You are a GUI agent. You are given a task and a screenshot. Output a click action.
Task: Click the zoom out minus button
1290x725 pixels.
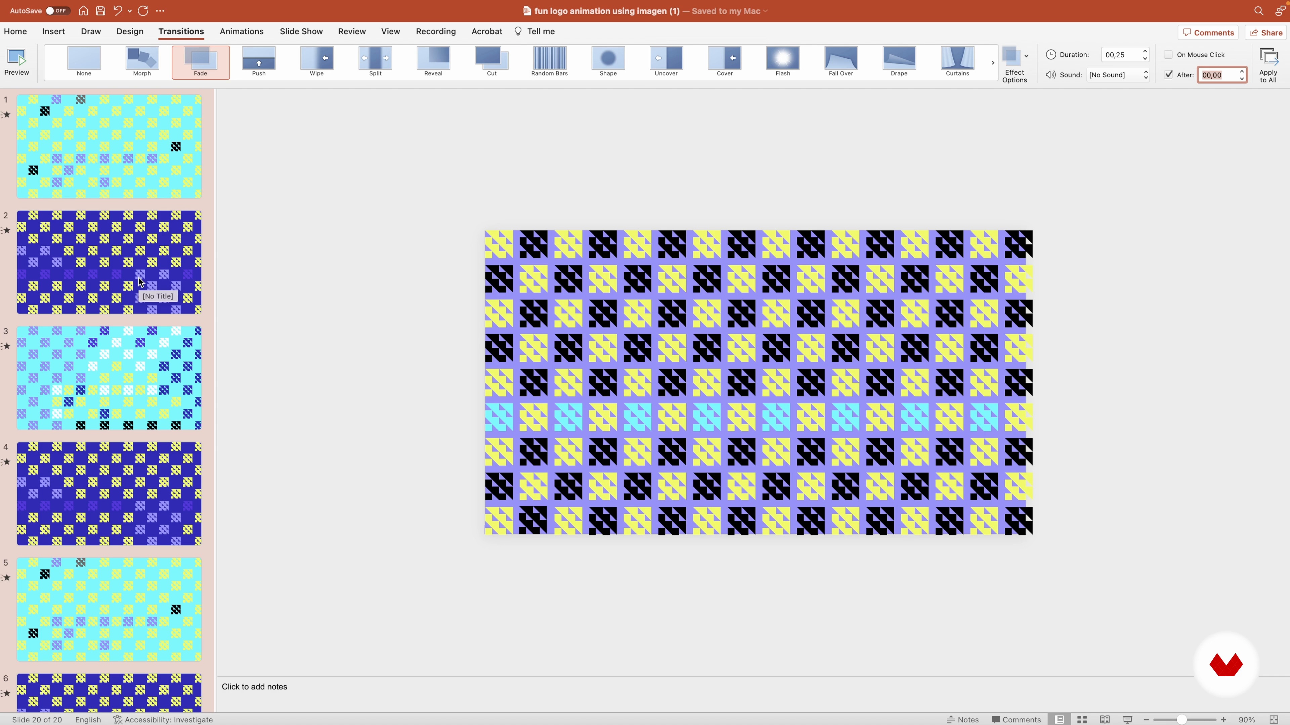coord(1146,720)
